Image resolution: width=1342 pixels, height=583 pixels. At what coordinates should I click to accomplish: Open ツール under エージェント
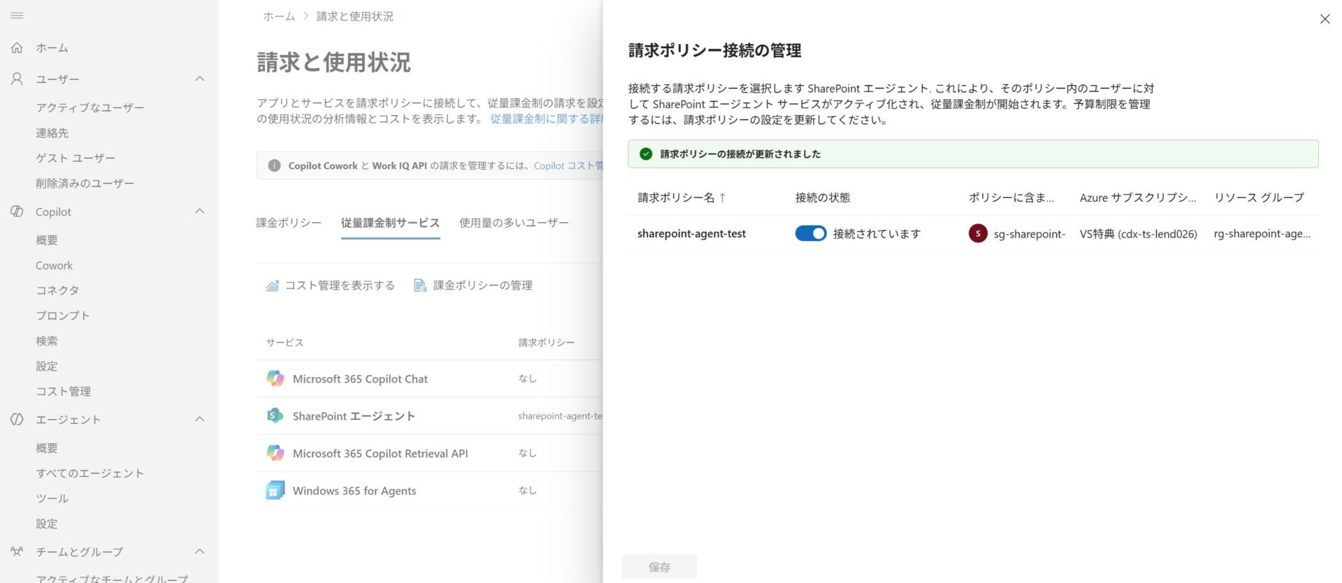tap(52, 498)
